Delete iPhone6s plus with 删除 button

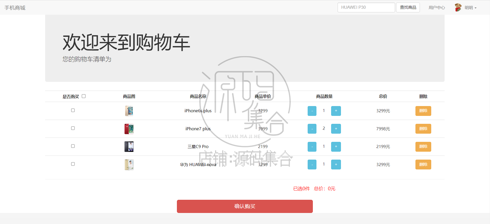423,111
